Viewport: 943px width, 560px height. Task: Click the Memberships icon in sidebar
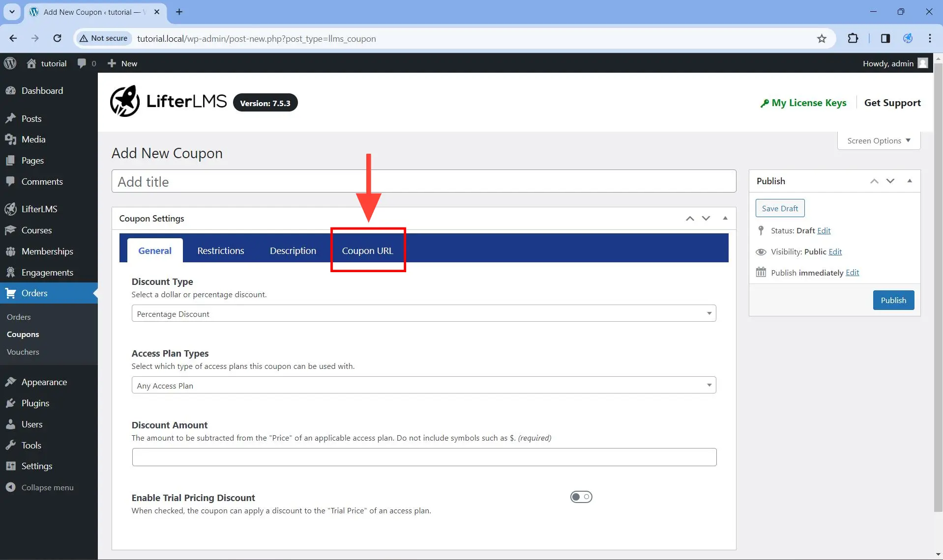pyautogui.click(x=10, y=252)
